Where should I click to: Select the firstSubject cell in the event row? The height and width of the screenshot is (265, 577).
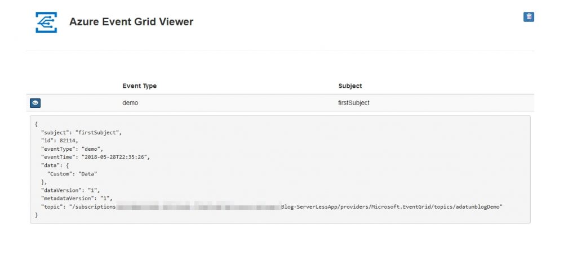pyautogui.click(x=354, y=103)
